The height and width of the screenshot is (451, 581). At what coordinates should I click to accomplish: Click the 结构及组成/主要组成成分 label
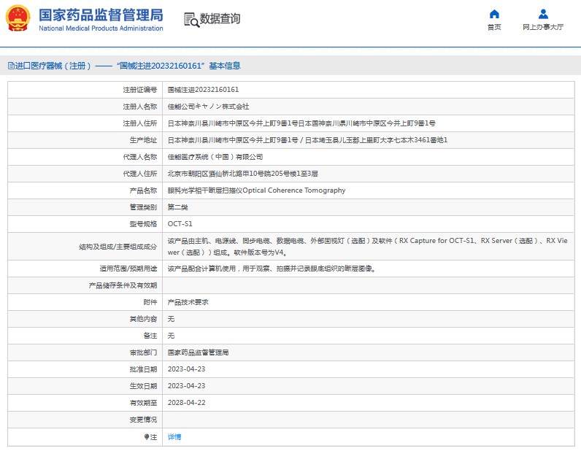(x=118, y=247)
